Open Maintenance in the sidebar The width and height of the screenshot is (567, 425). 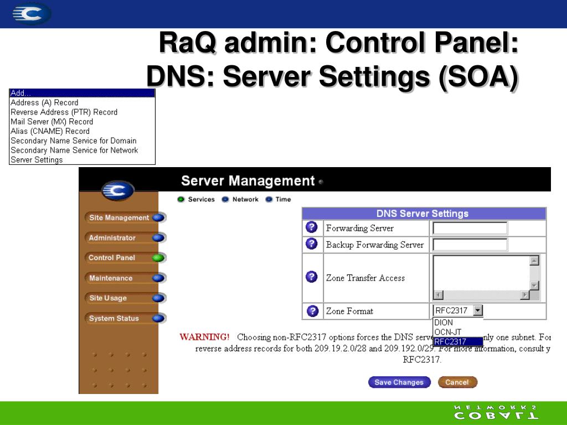click(111, 278)
